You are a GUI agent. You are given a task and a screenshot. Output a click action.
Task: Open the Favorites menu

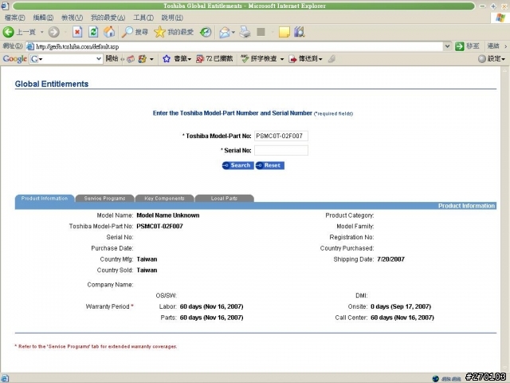point(108,18)
